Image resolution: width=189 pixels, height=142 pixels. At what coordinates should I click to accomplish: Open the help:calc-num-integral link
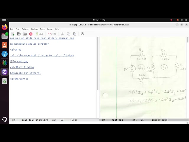pyautogui.click(x=25, y=73)
